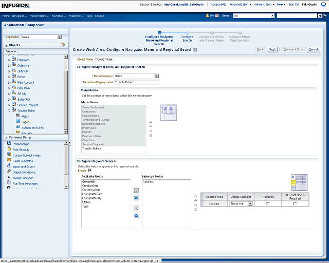Open E-Mail Templates in Common Setup

click(x=23, y=161)
